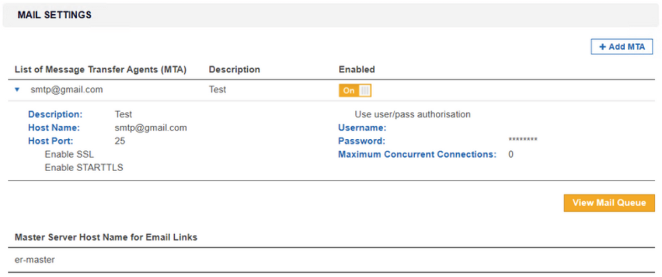Screen dimensions: 662x277
Task: Click the Description column header
Action: pyautogui.click(x=234, y=70)
